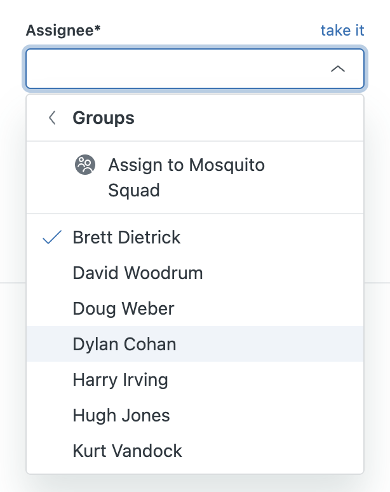Focus the Assignee text input field

[x=171, y=69]
